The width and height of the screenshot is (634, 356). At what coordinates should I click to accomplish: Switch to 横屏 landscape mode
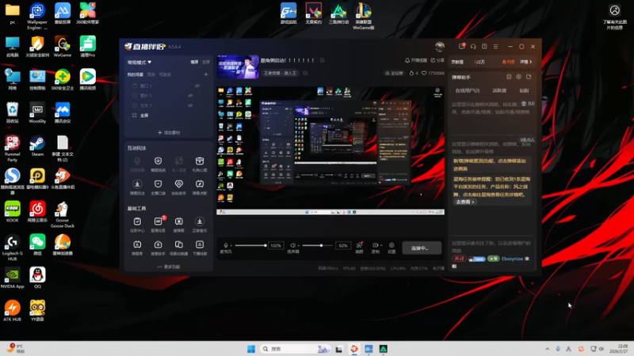click(x=194, y=62)
